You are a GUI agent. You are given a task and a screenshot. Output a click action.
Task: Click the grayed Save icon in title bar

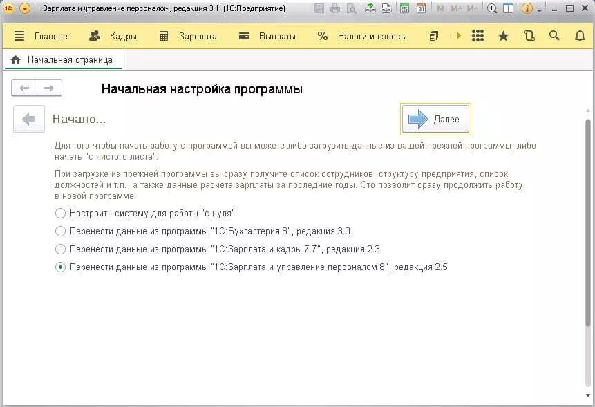pyautogui.click(x=319, y=8)
